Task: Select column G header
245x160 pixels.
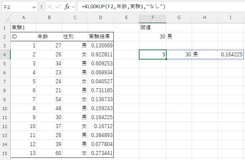Action: click(x=179, y=18)
